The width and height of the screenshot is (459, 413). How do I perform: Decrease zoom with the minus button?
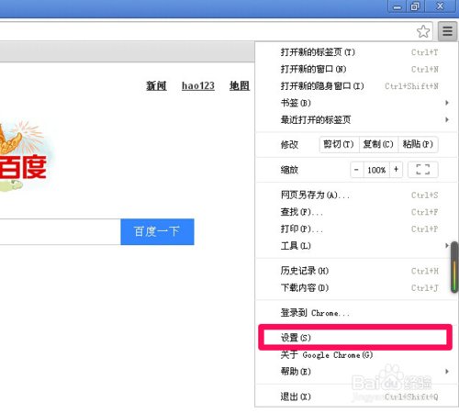pos(356,170)
